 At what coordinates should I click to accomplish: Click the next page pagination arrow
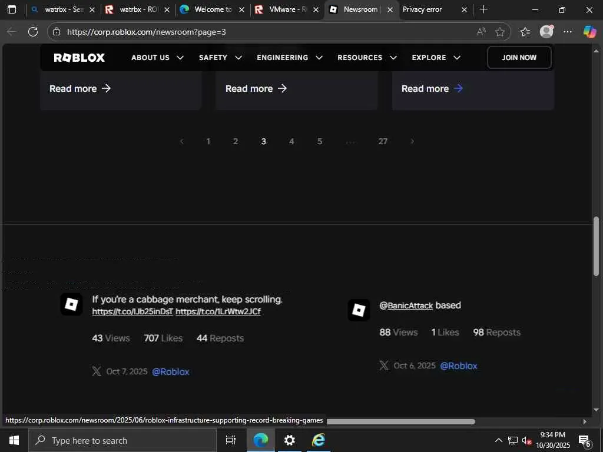[412, 141]
